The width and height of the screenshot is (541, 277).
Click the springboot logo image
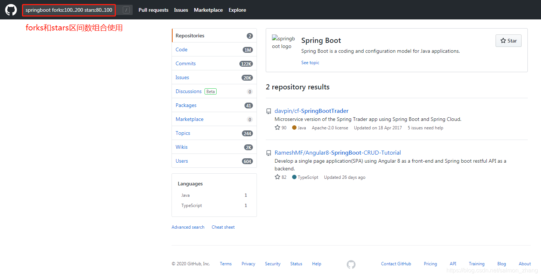(x=283, y=43)
